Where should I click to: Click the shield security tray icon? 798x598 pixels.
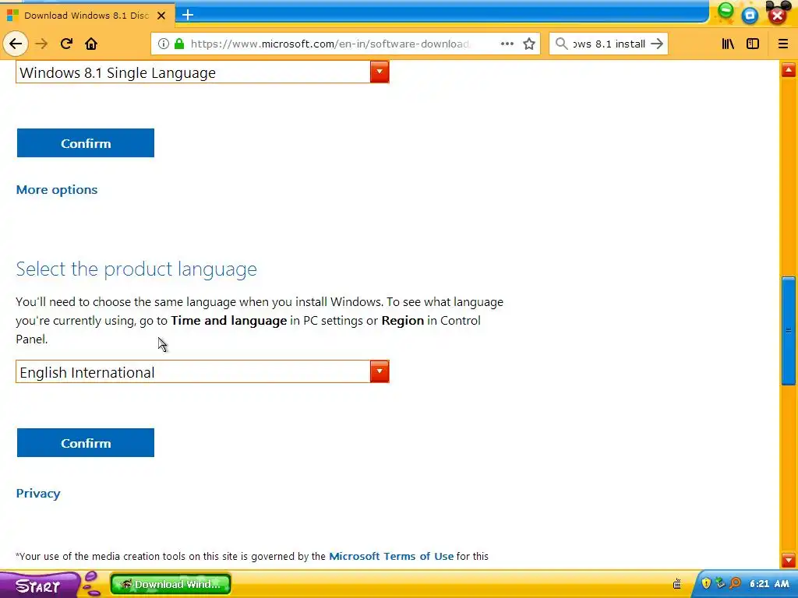[x=706, y=583]
